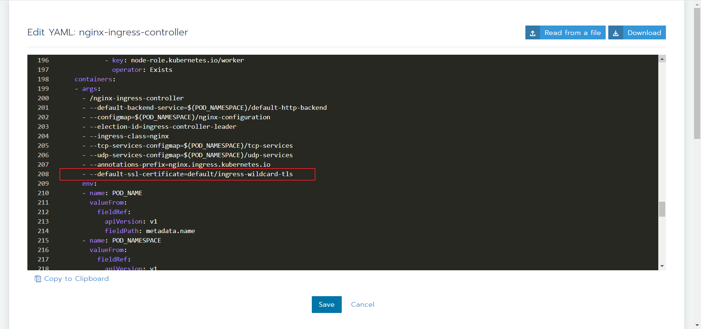
Task: Click the /nginx-ingress-controller argument line
Action: click(137, 98)
